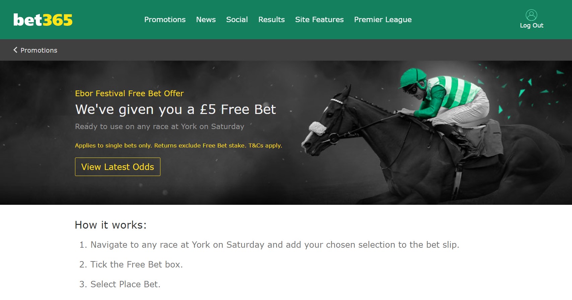572x300 pixels.
Task: Return to Promotions via breadcrumb text
Action: pos(39,50)
